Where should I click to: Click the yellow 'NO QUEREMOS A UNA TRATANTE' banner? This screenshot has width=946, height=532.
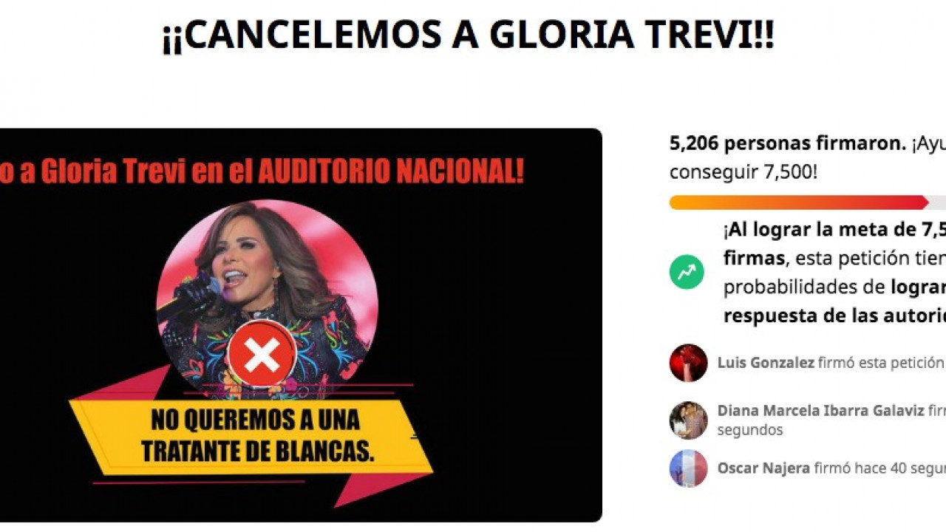[x=251, y=436]
